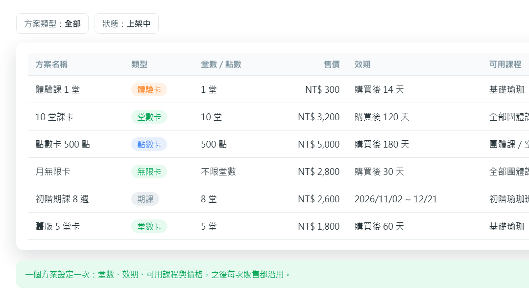Click the orange 體驗卡 type badge
Image resolution: width=529 pixels, height=302 pixels.
point(149,89)
